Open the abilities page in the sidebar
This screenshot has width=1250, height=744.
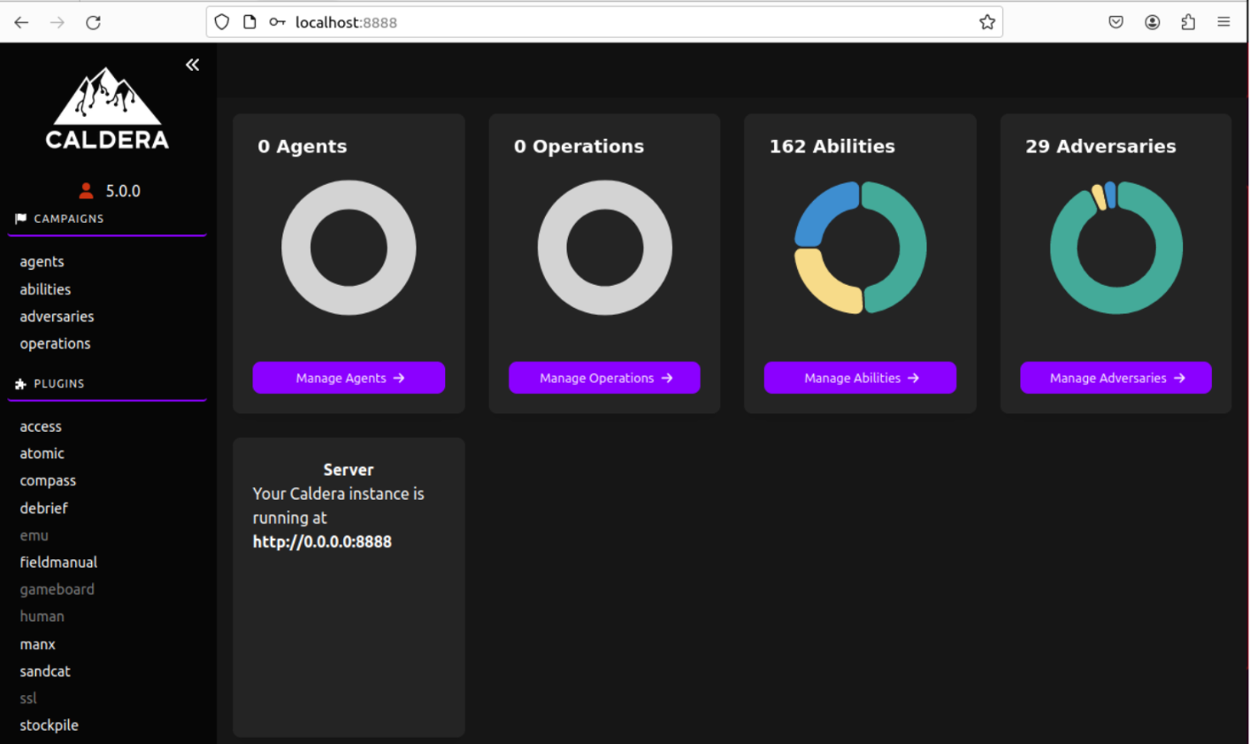point(45,289)
